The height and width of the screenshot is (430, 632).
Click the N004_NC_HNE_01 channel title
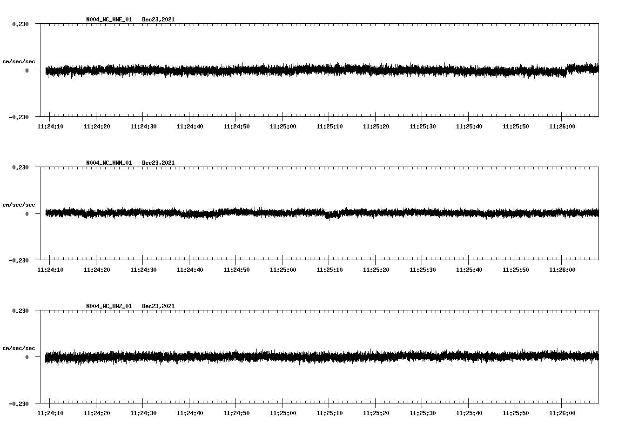[x=109, y=20]
